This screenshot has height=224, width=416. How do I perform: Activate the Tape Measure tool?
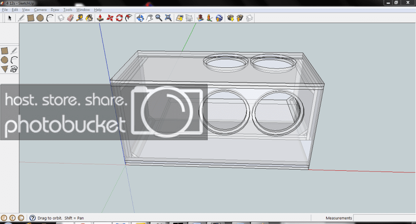[x=80, y=18]
